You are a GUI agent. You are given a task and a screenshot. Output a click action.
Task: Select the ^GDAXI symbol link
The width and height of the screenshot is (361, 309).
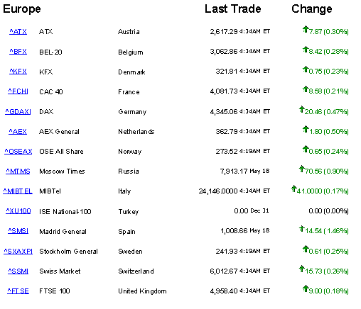[18, 111]
